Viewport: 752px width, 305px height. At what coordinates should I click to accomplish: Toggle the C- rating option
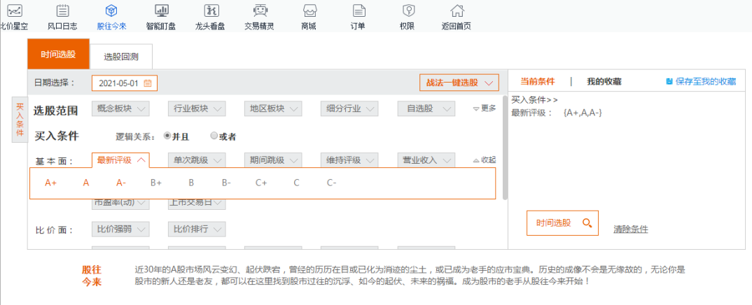(x=331, y=183)
